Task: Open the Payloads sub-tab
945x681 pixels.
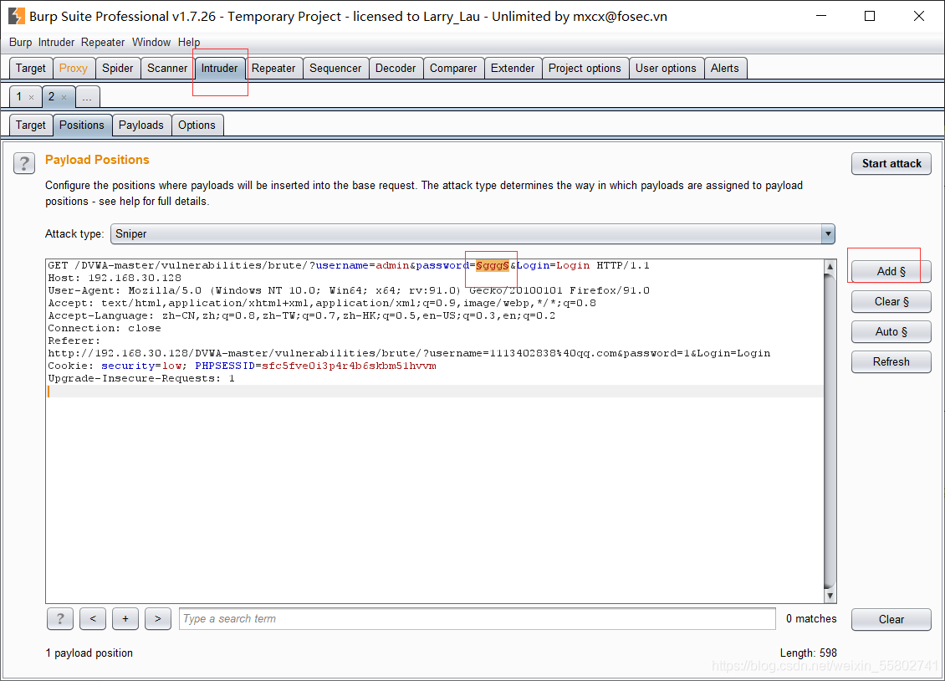Action: (141, 125)
